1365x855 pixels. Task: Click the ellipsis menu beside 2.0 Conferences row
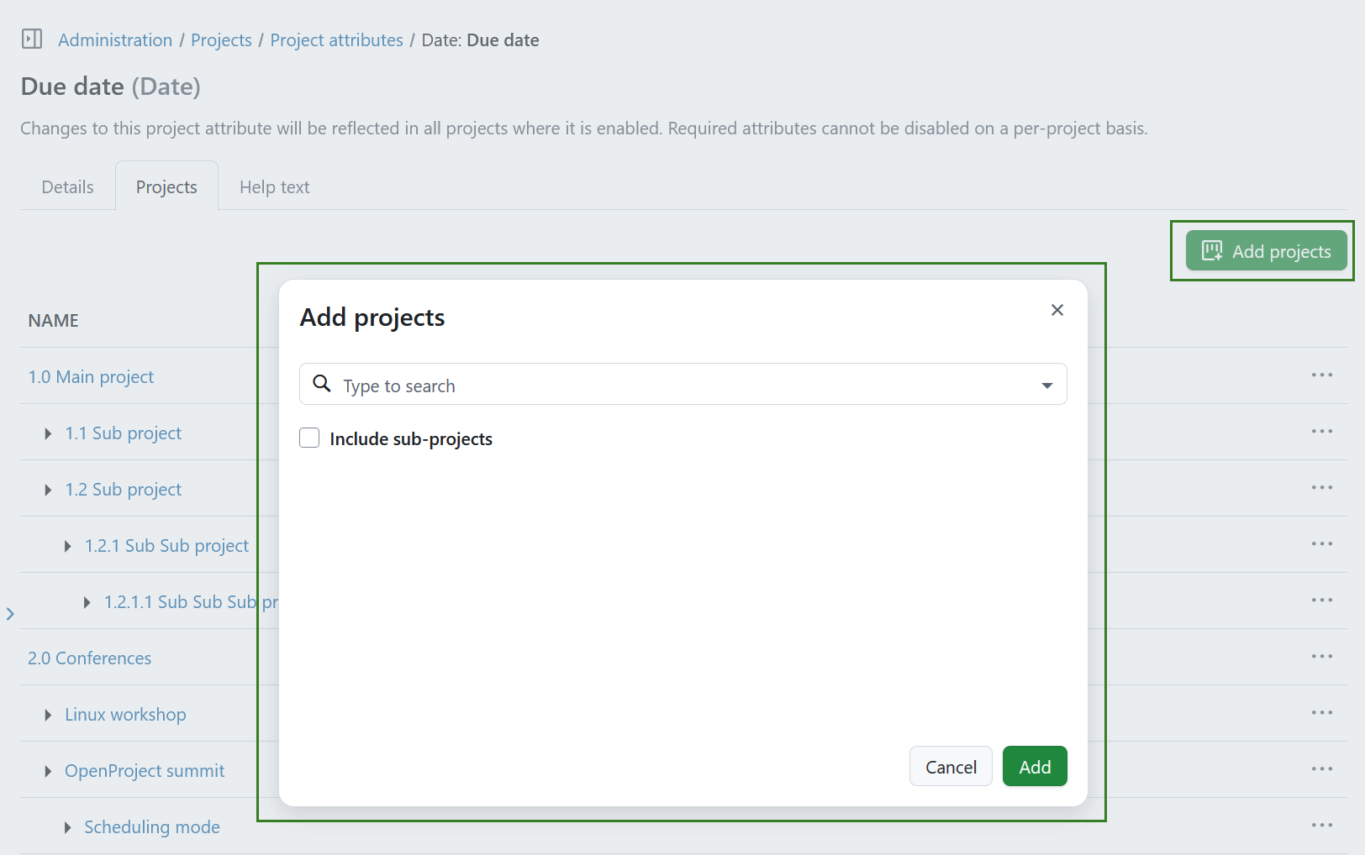point(1321,656)
